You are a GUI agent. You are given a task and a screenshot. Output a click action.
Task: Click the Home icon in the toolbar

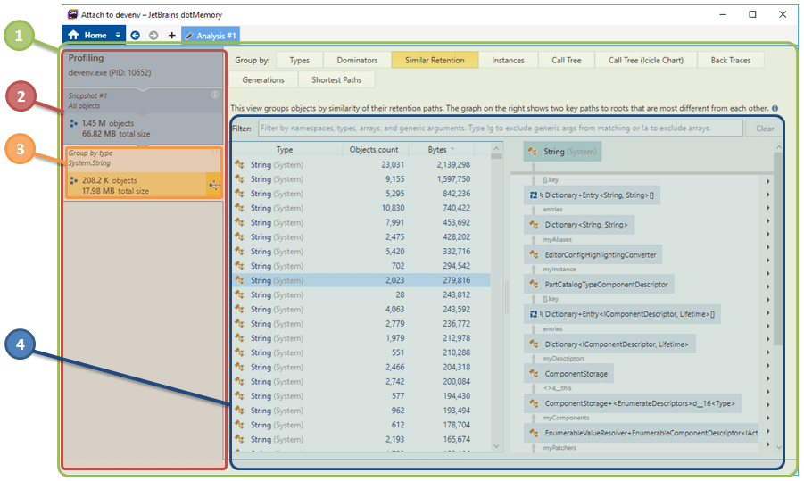(x=74, y=36)
